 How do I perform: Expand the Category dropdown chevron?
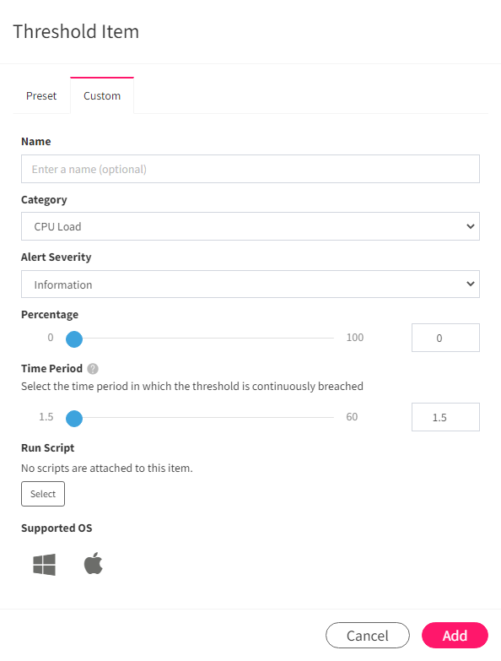(x=471, y=226)
